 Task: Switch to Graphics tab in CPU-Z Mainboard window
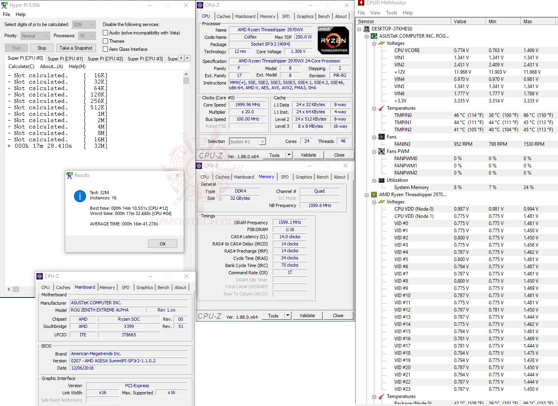click(144, 287)
